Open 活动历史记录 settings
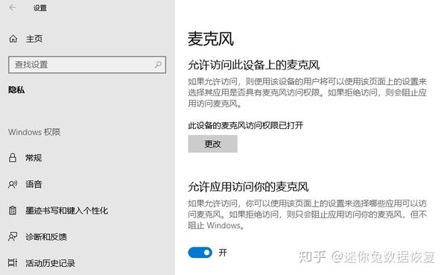Image resolution: width=447 pixels, height=275 pixels. coord(50,263)
